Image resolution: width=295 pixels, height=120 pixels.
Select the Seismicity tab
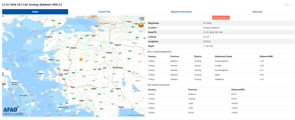click(257, 12)
